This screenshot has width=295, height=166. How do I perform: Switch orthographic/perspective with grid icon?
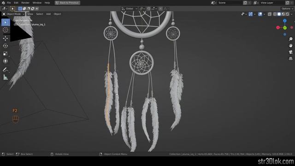291,59
